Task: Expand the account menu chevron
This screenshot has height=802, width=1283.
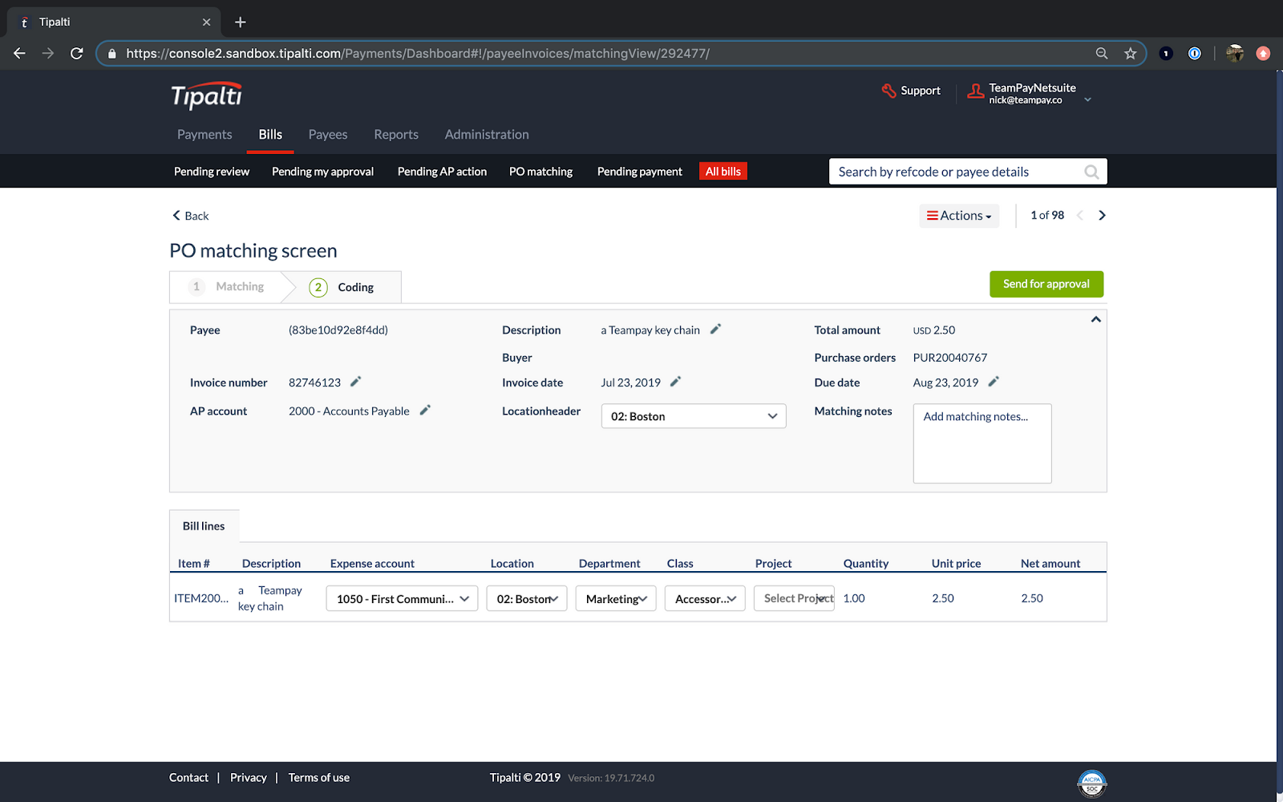Action: click(x=1087, y=99)
